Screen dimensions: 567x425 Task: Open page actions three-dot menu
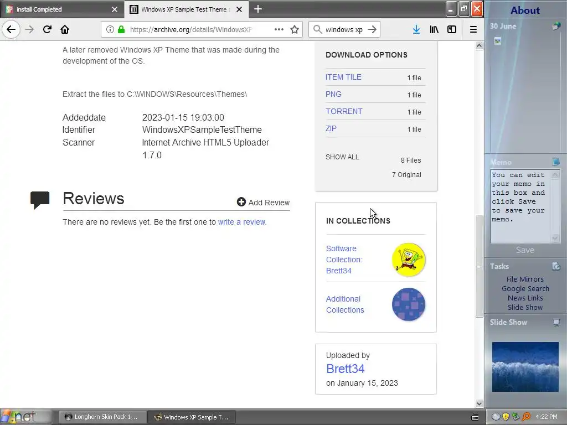click(279, 29)
